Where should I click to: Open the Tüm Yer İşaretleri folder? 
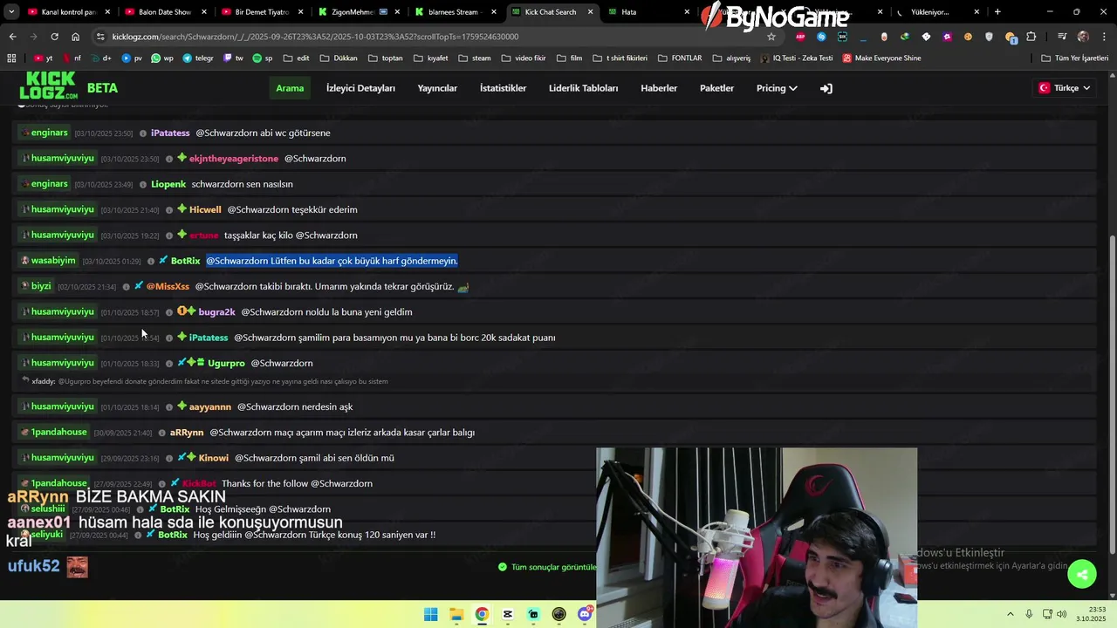[x=1074, y=58]
